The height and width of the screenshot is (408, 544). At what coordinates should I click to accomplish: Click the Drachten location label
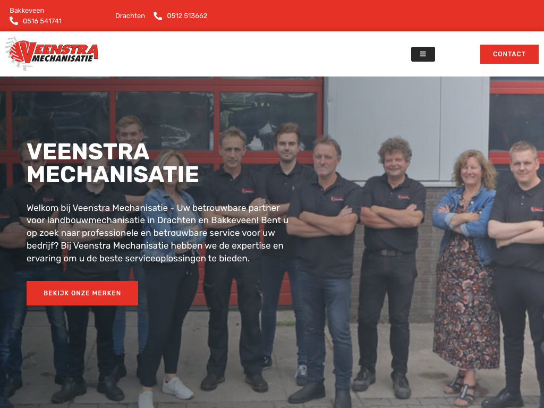130,16
